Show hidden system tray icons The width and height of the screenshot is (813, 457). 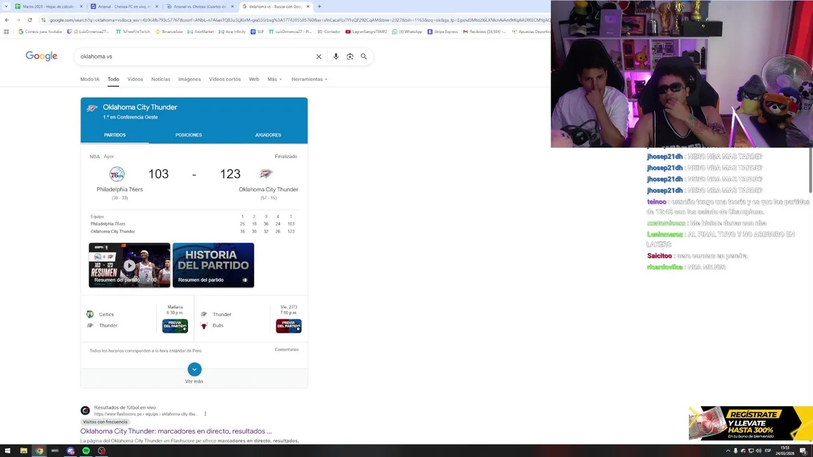[728, 451]
